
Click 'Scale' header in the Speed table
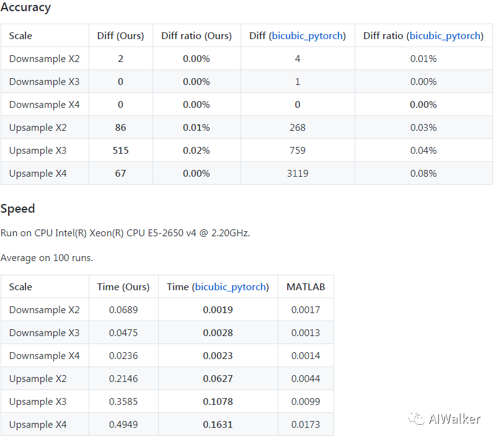point(20,287)
